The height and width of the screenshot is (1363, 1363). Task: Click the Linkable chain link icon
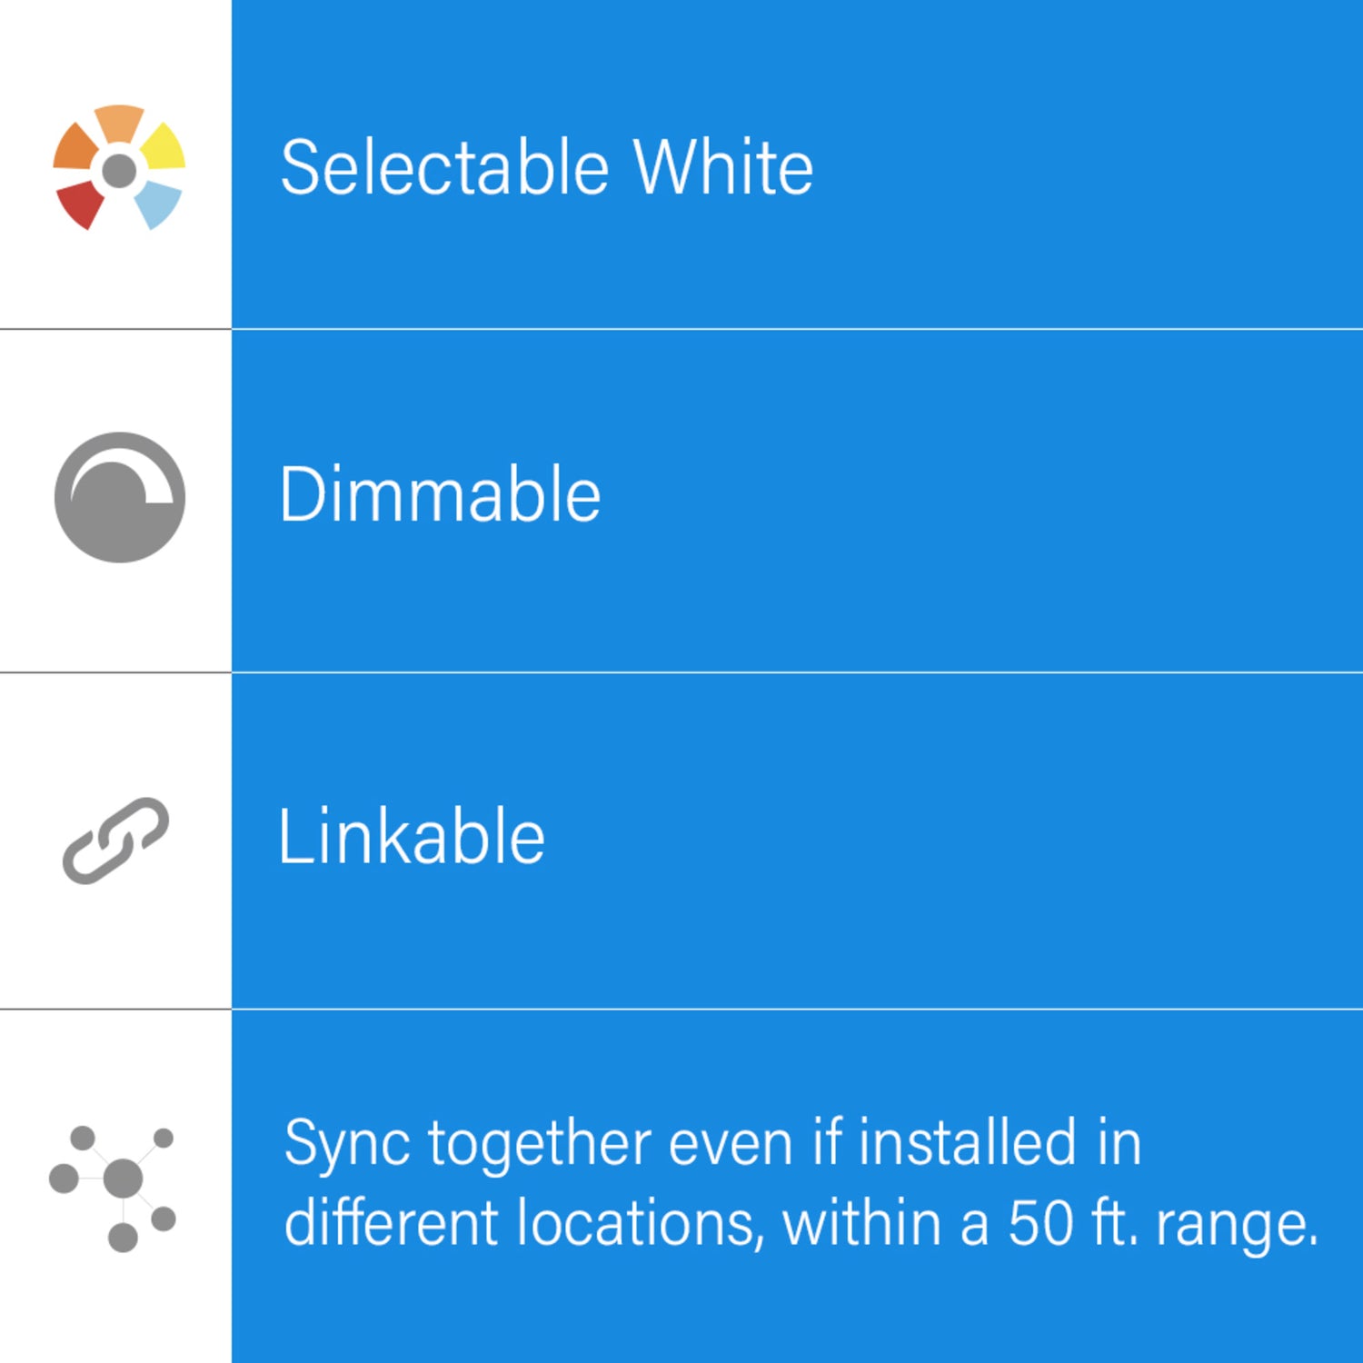coord(115,841)
